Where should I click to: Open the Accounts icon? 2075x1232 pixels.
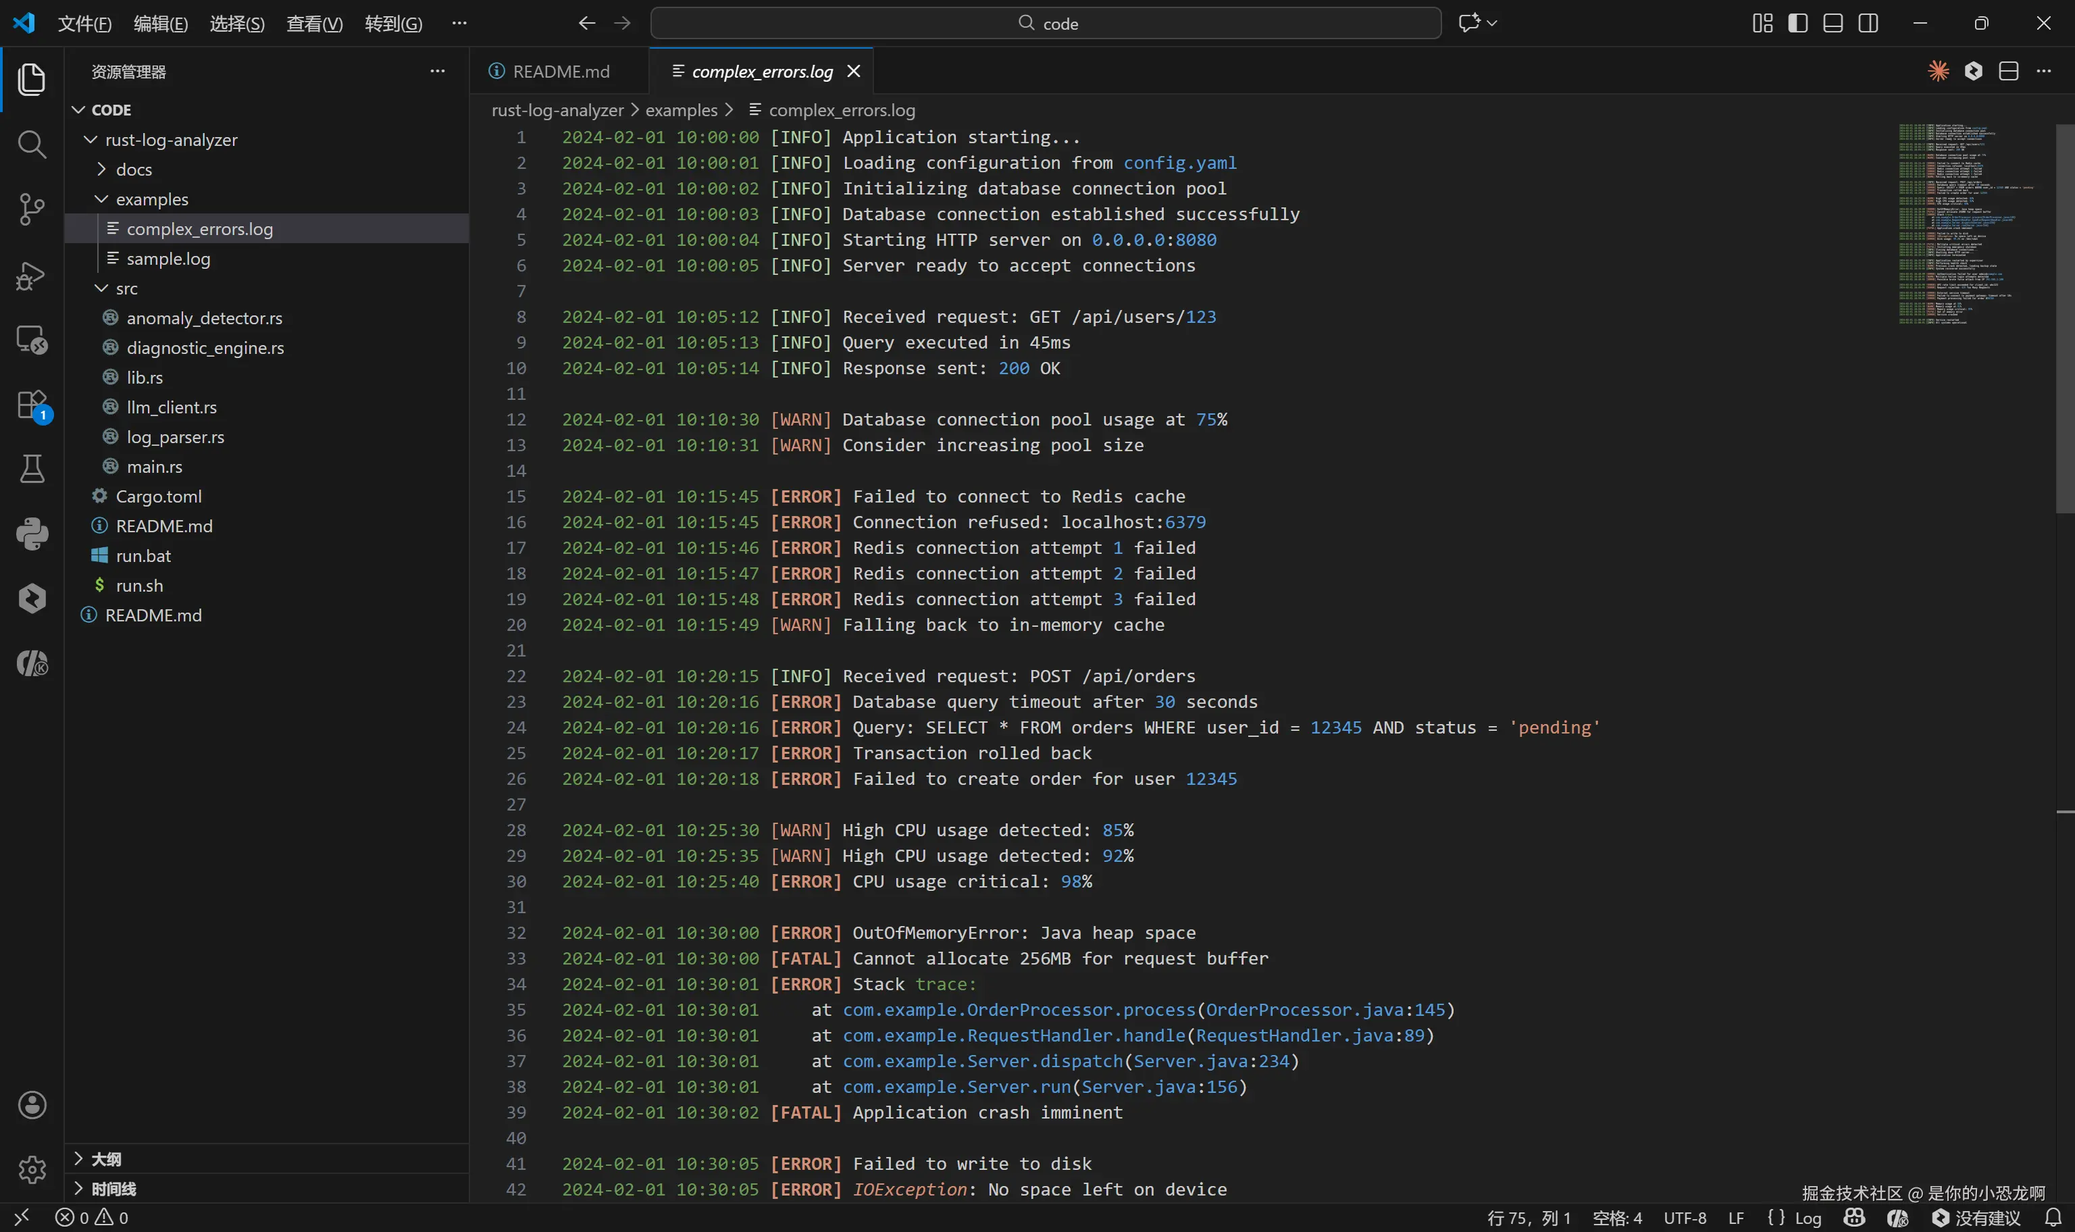32,1105
